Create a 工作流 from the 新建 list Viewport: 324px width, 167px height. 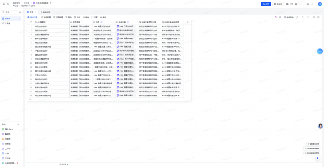6,149
